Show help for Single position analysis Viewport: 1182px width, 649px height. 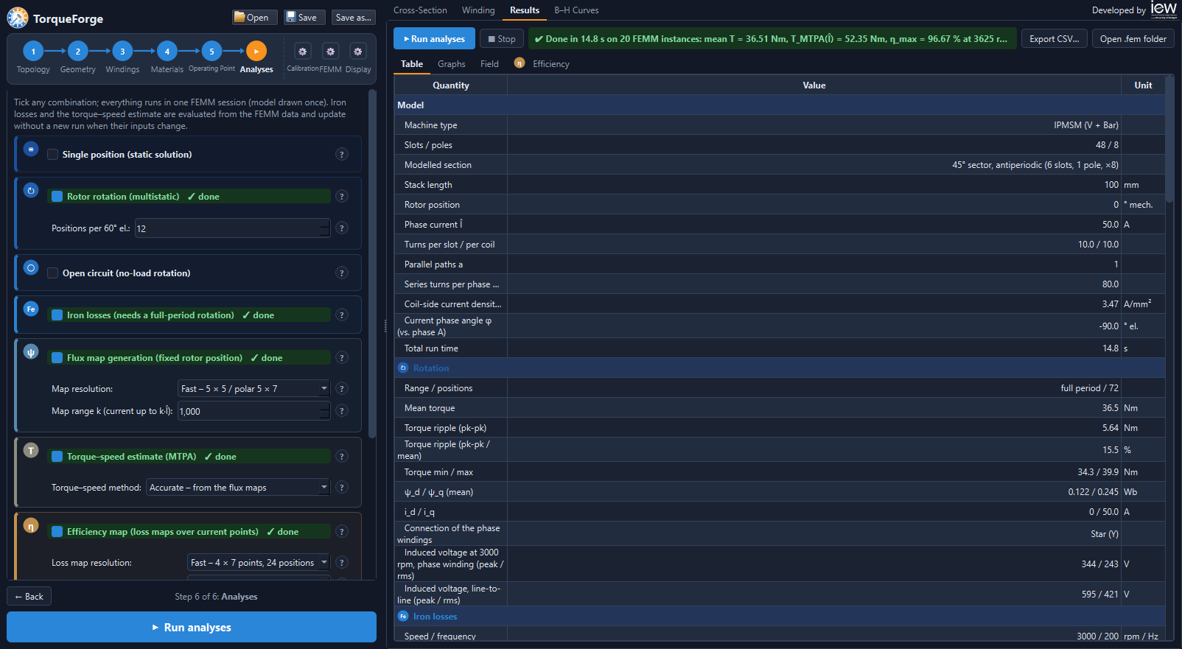click(342, 155)
